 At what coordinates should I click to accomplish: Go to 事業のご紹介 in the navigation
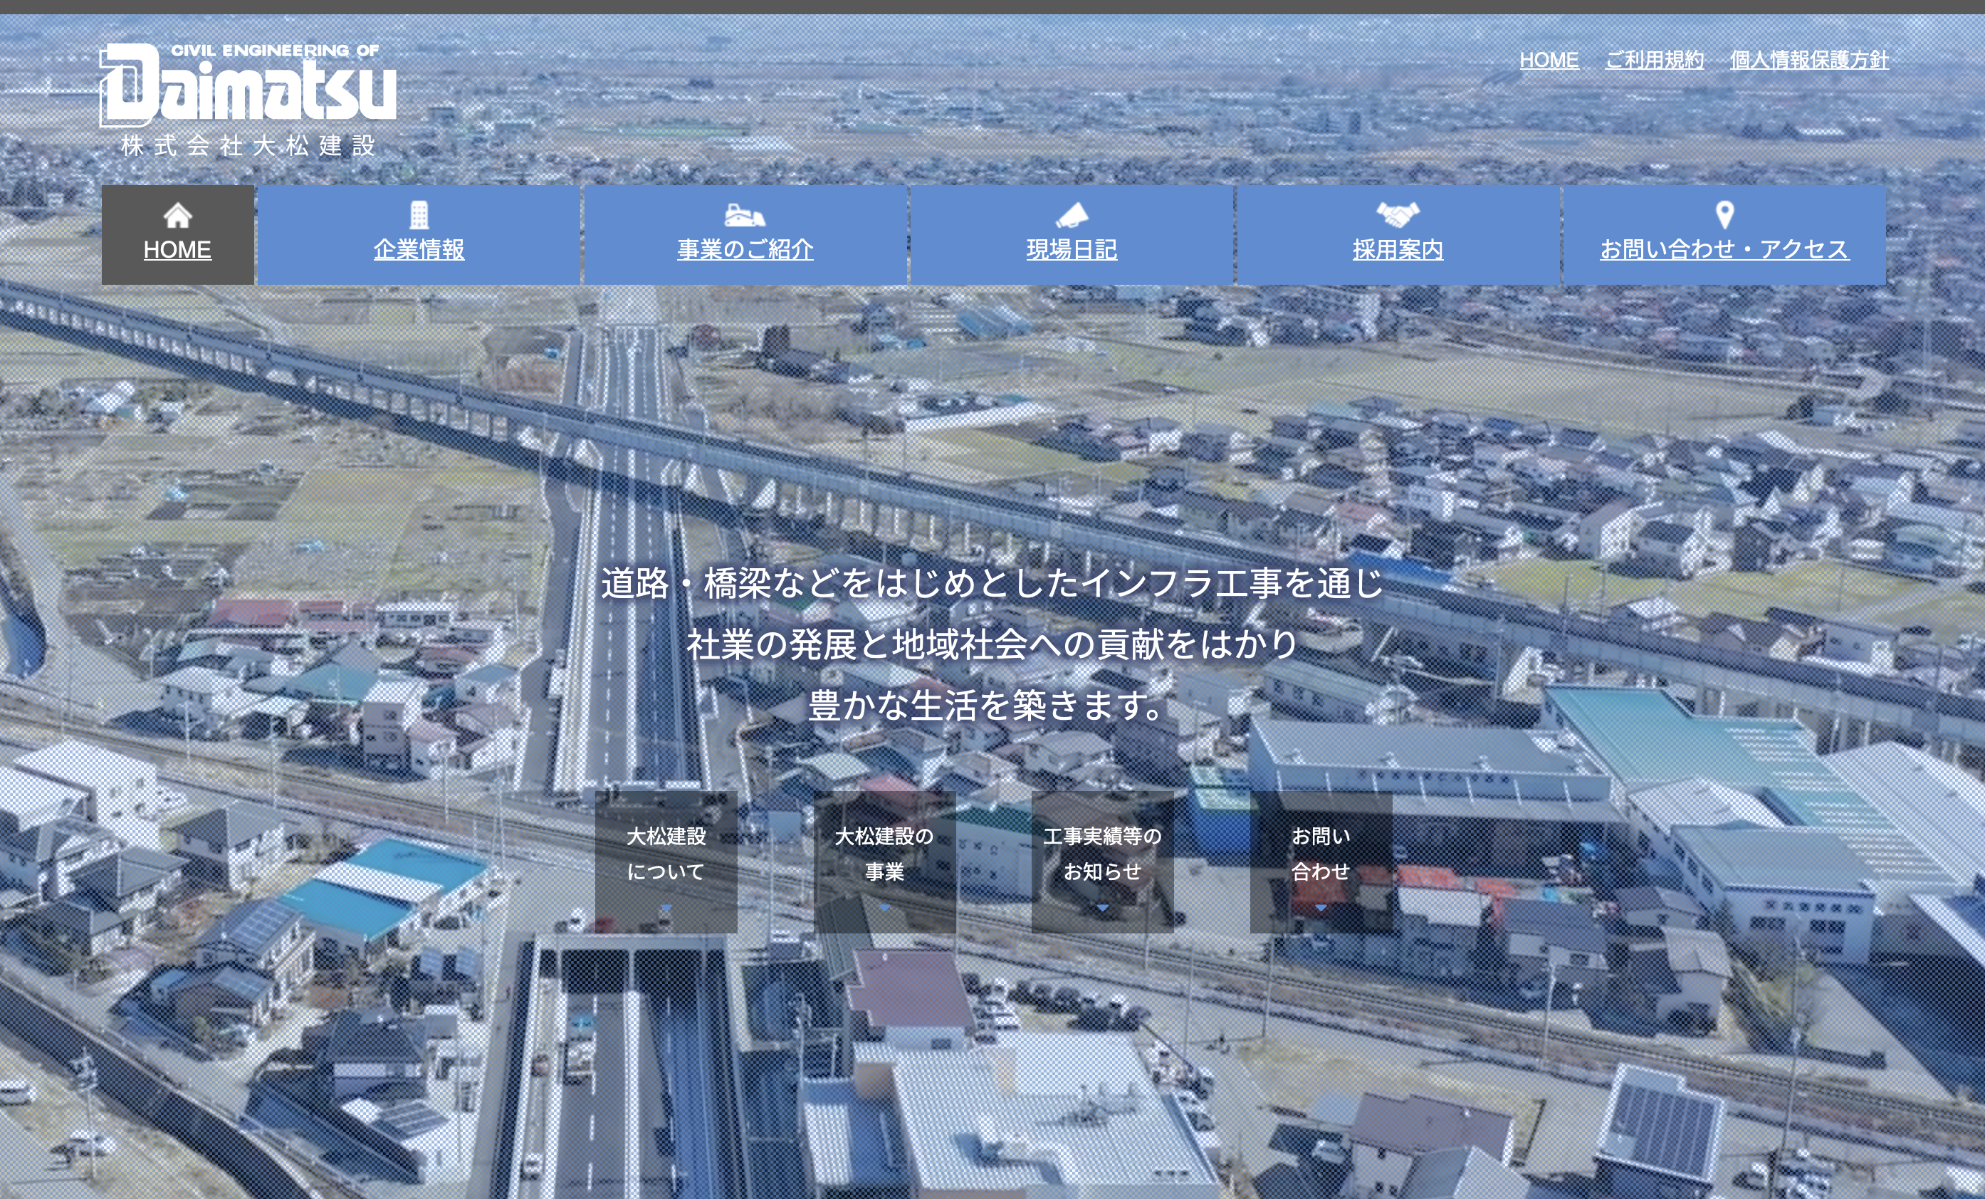click(x=745, y=234)
